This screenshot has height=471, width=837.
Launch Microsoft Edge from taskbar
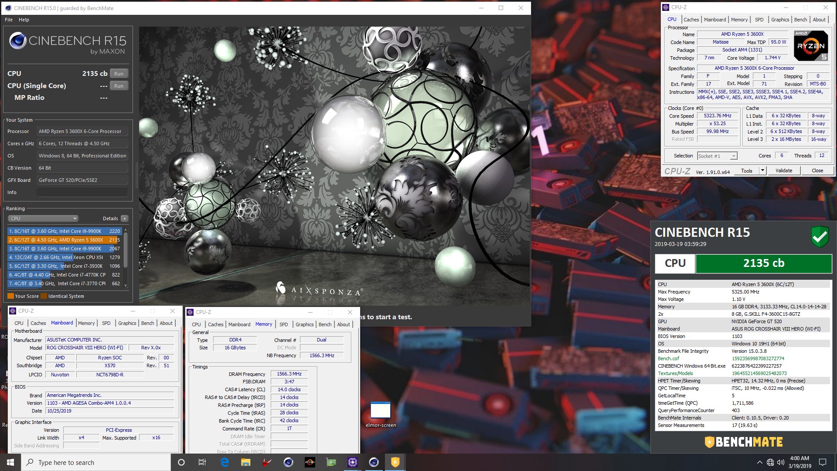tap(225, 462)
